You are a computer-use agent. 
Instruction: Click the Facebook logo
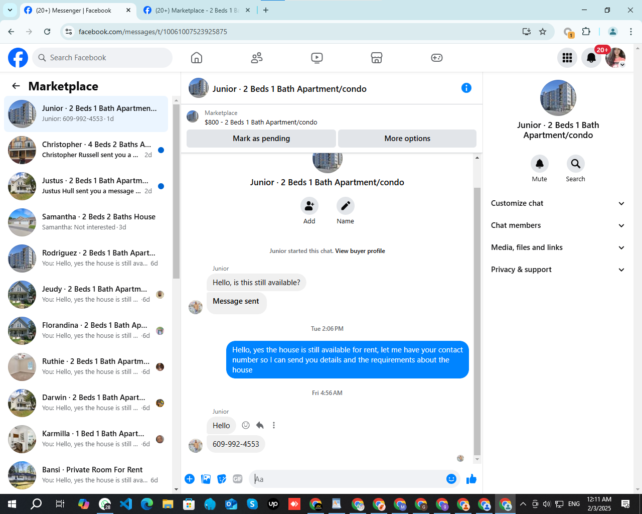pos(18,58)
